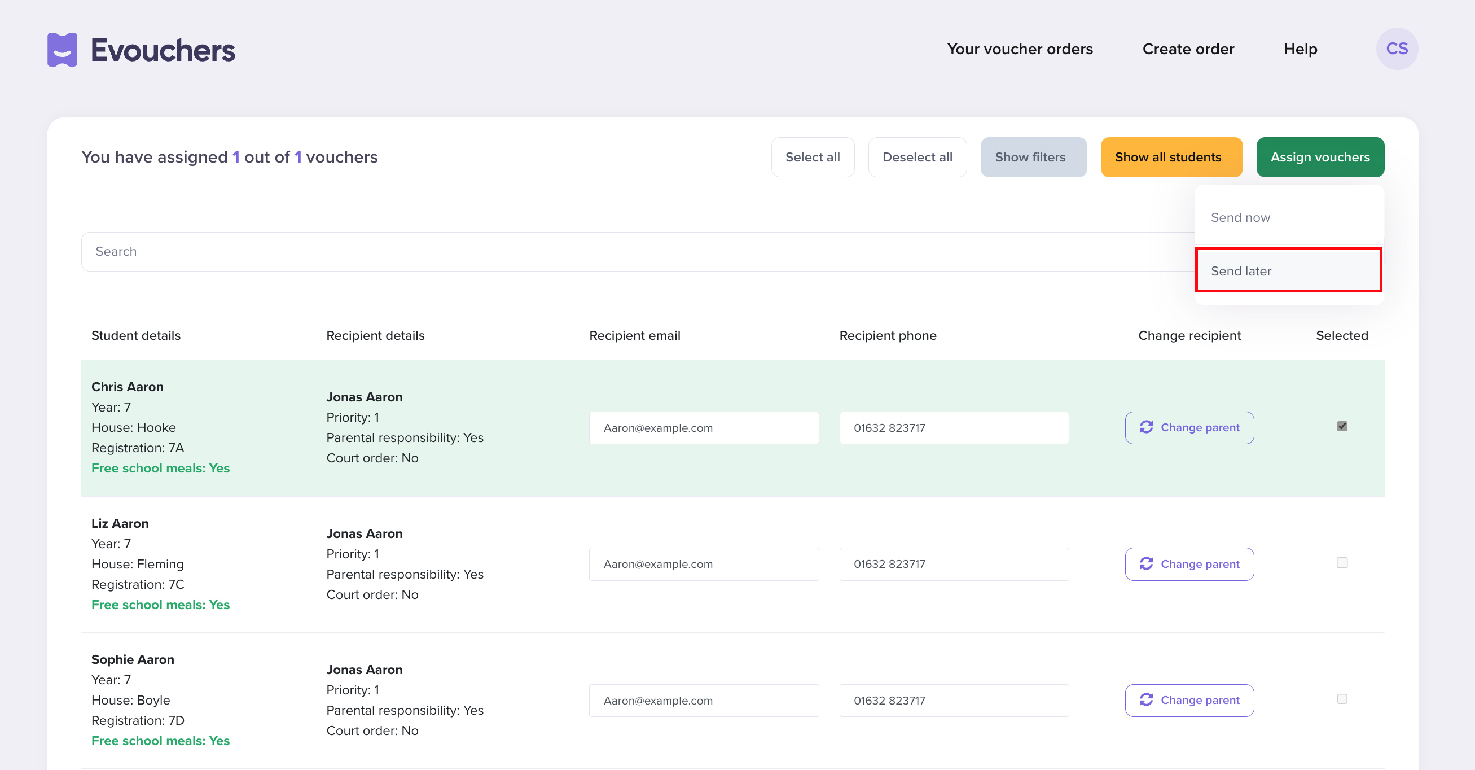1475x770 pixels.
Task: Click the Evouchers logo icon
Action: (62, 50)
